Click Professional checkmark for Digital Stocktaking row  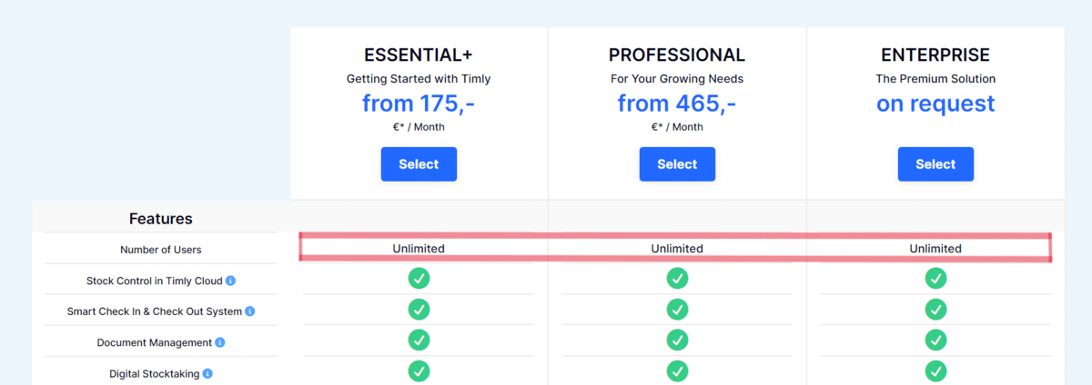click(x=677, y=371)
